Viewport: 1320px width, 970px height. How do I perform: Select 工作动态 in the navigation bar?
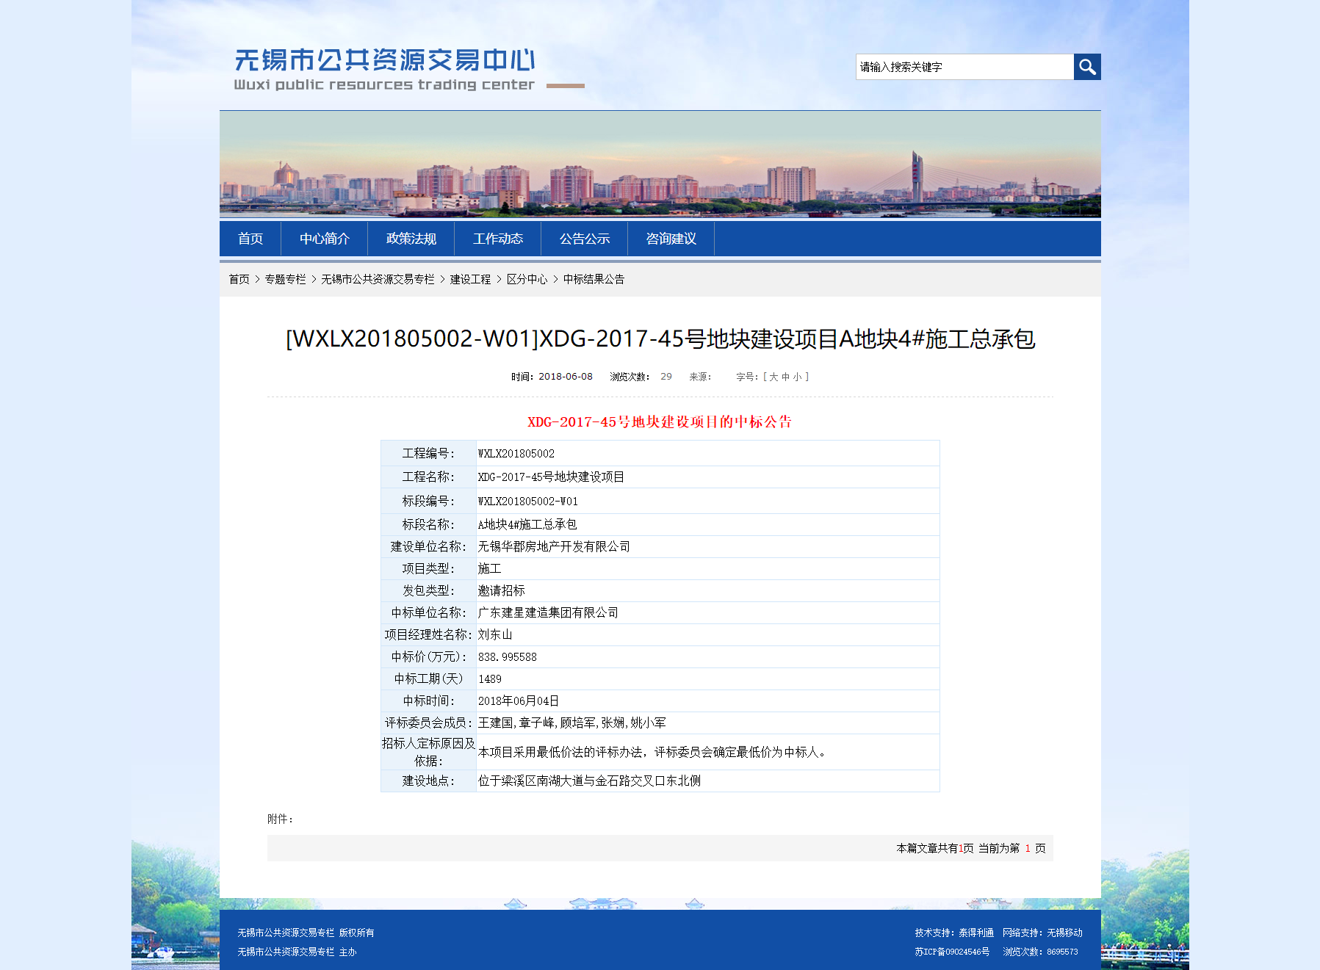point(497,239)
